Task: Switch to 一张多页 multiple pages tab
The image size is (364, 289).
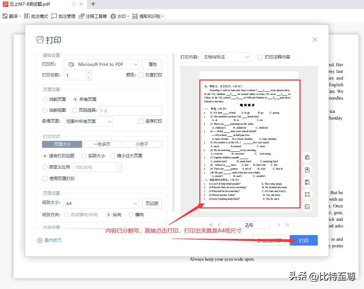Action: 102,144
